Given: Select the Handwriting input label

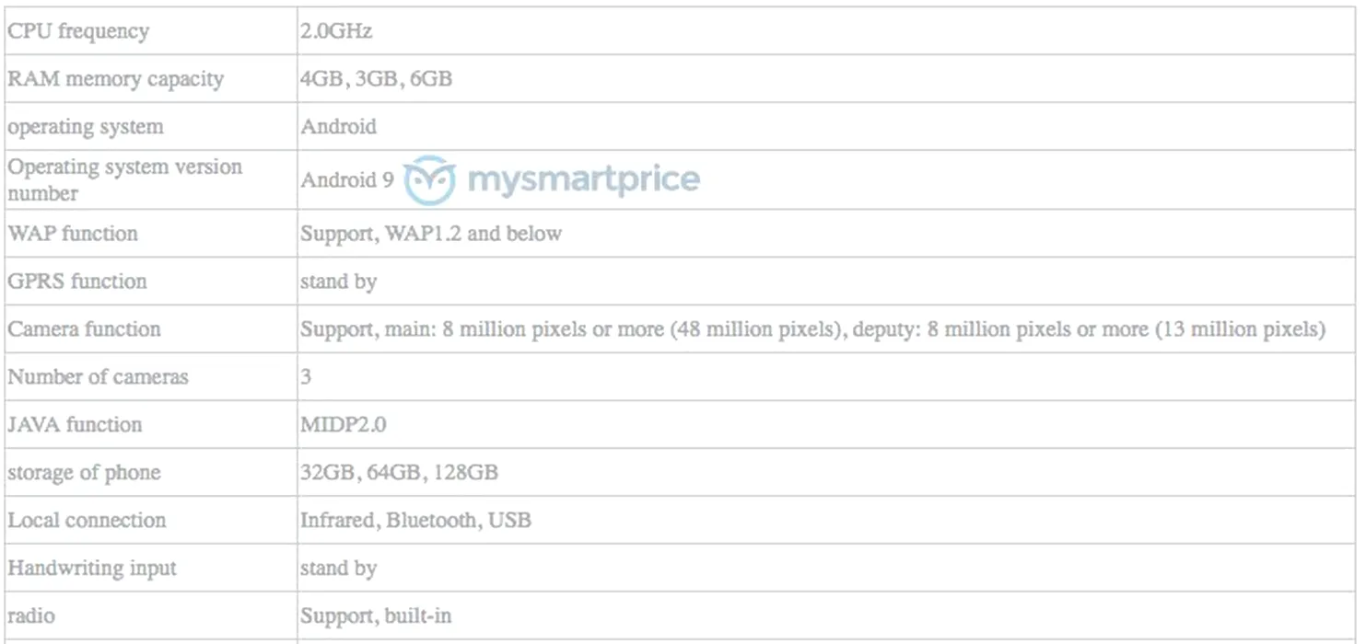Looking at the screenshot, I should pos(91,569).
